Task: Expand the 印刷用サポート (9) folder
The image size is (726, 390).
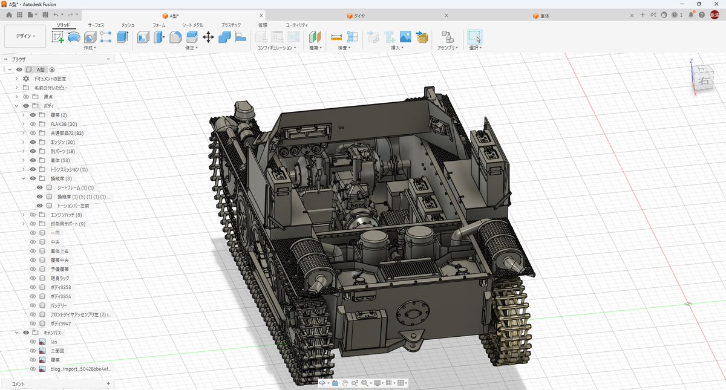Action: pos(24,224)
